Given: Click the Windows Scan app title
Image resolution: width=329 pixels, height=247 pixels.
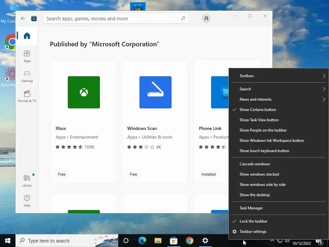Looking at the screenshot, I should (x=142, y=128).
